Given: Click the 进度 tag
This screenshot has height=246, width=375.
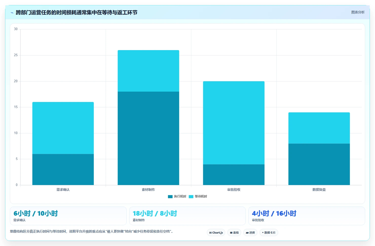Looking at the screenshot, I should point(250,233).
